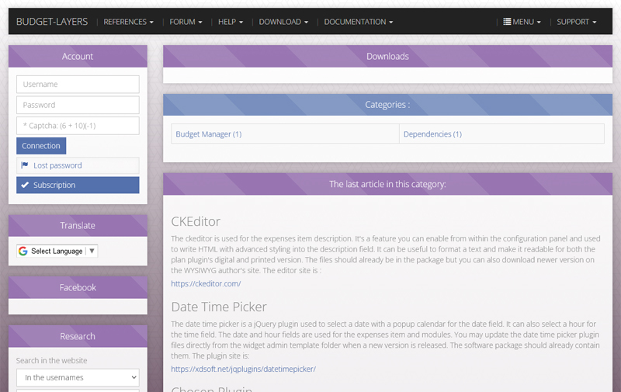This screenshot has height=392, width=621.
Task: Open the Select Language translate dropdown
Action: [x=57, y=251]
